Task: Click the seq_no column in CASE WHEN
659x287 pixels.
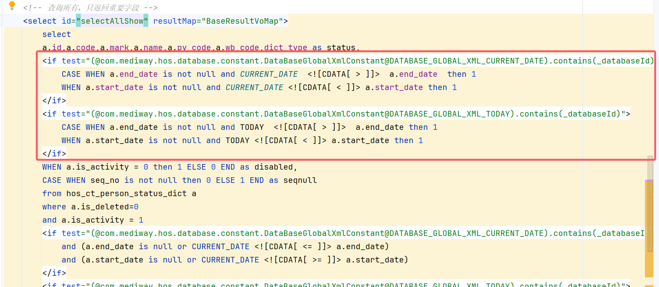Action: point(104,180)
